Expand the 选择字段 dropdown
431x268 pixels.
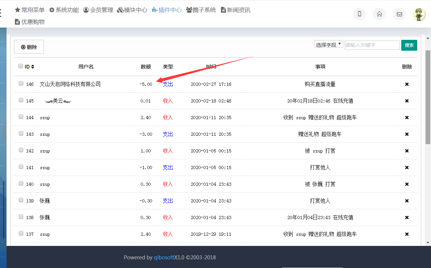click(328, 45)
